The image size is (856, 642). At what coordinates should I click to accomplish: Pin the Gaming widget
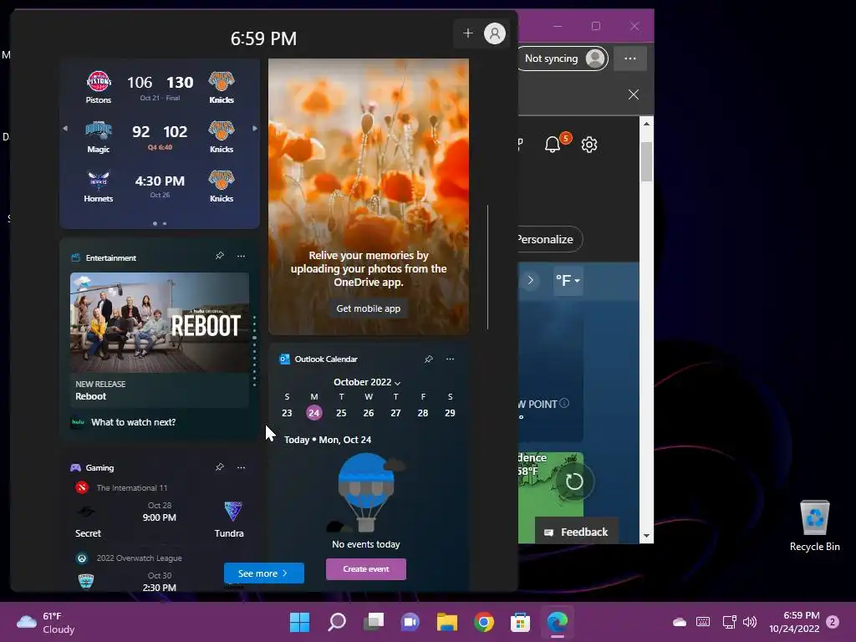(220, 466)
